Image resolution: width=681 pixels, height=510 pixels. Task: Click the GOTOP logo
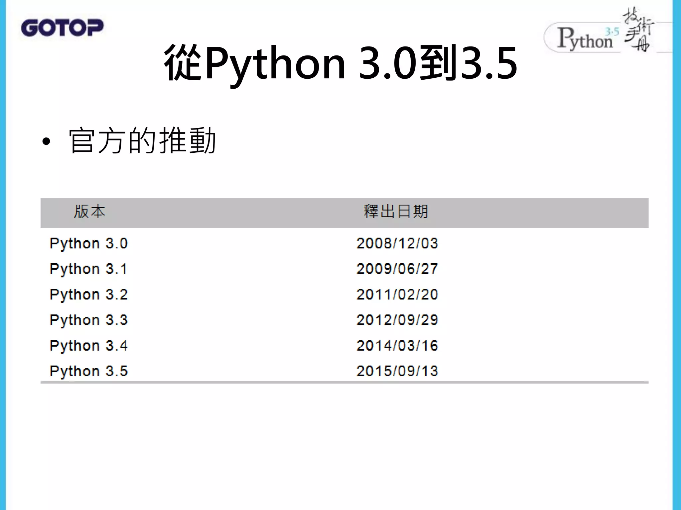(62, 28)
